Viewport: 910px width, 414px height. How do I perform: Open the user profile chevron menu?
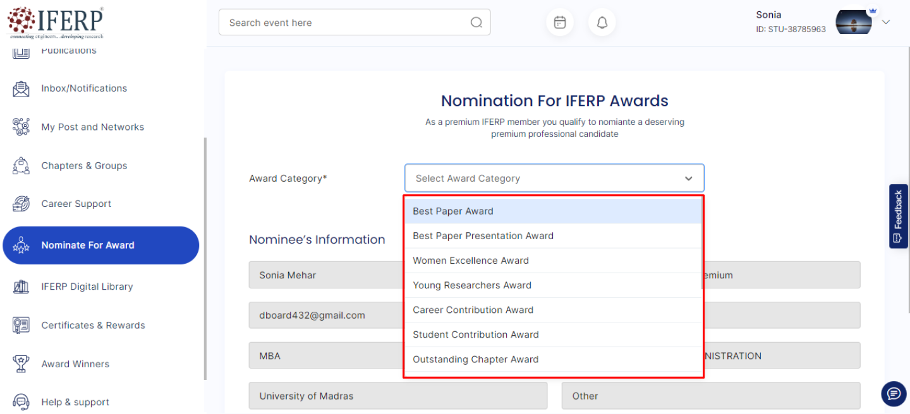(886, 22)
